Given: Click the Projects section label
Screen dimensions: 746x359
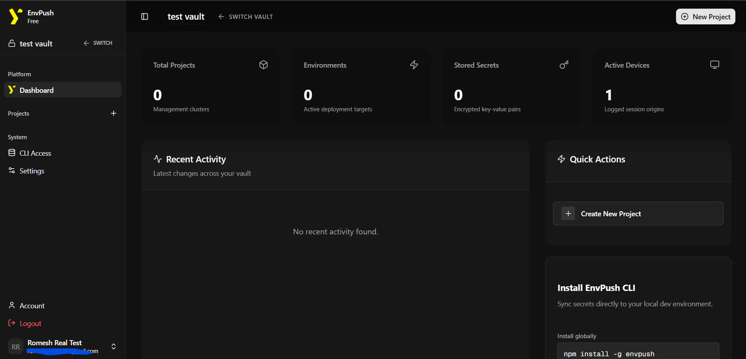Looking at the screenshot, I should [18, 114].
